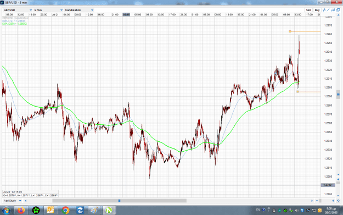Click the horizontal scroll left arrow

click(26, 201)
